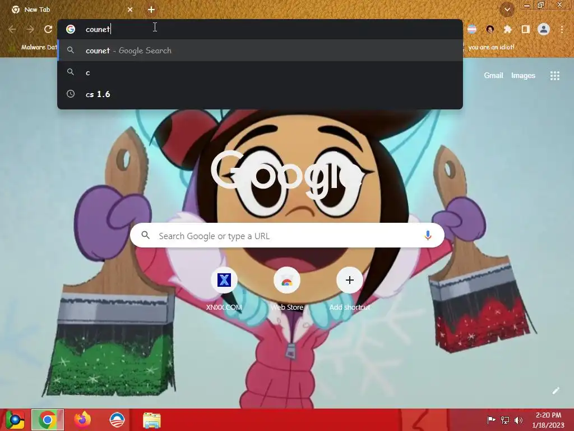574x431 pixels.
Task: Open the 'you are an idiot!' bookmark
Action: pyautogui.click(x=490, y=47)
